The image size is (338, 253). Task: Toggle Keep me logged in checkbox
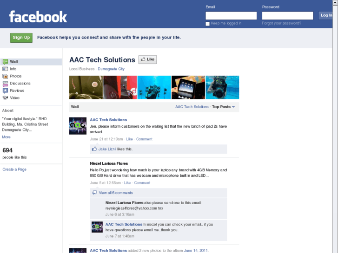[207, 24]
